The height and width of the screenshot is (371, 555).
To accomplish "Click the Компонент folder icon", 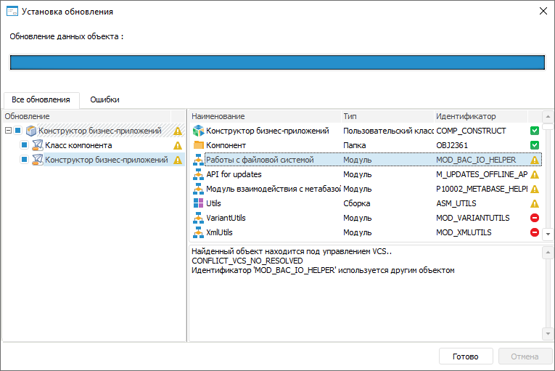I will 198,145.
